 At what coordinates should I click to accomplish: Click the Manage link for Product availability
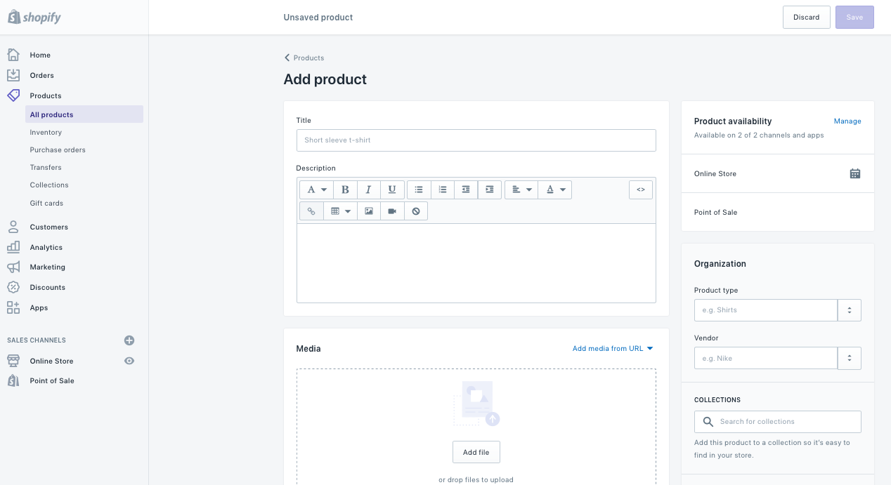(847, 121)
